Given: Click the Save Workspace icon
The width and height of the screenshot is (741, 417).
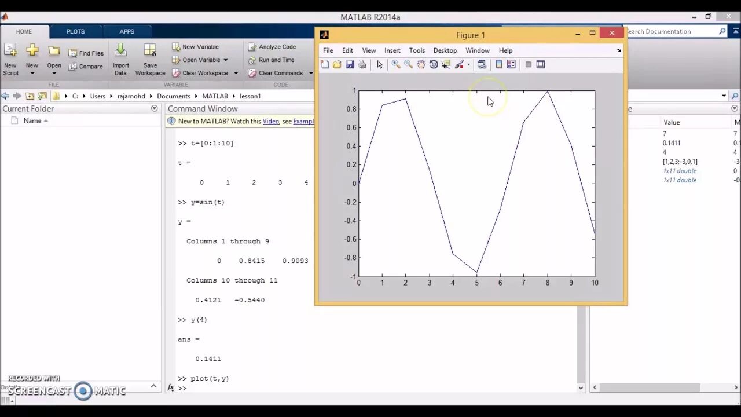Looking at the screenshot, I should pos(150,51).
